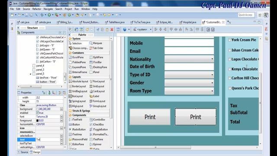
Task: Select the JToggleButton palette component
Action: click(99, 130)
